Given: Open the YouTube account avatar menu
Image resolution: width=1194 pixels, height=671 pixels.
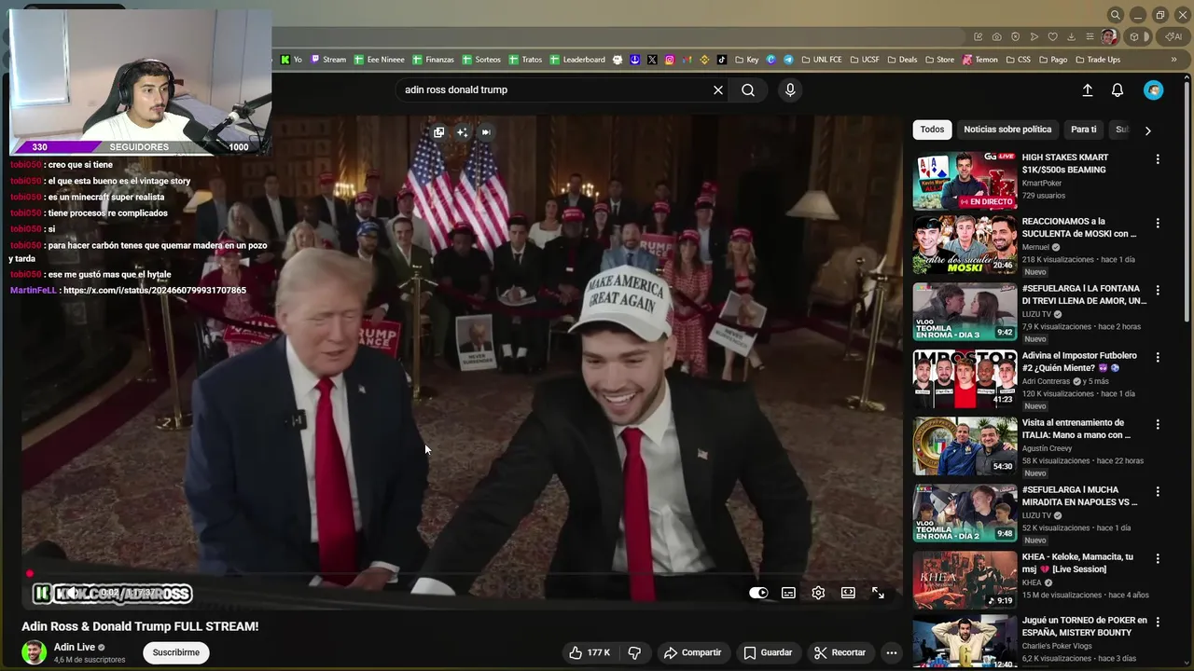Looking at the screenshot, I should click(1154, 90).
